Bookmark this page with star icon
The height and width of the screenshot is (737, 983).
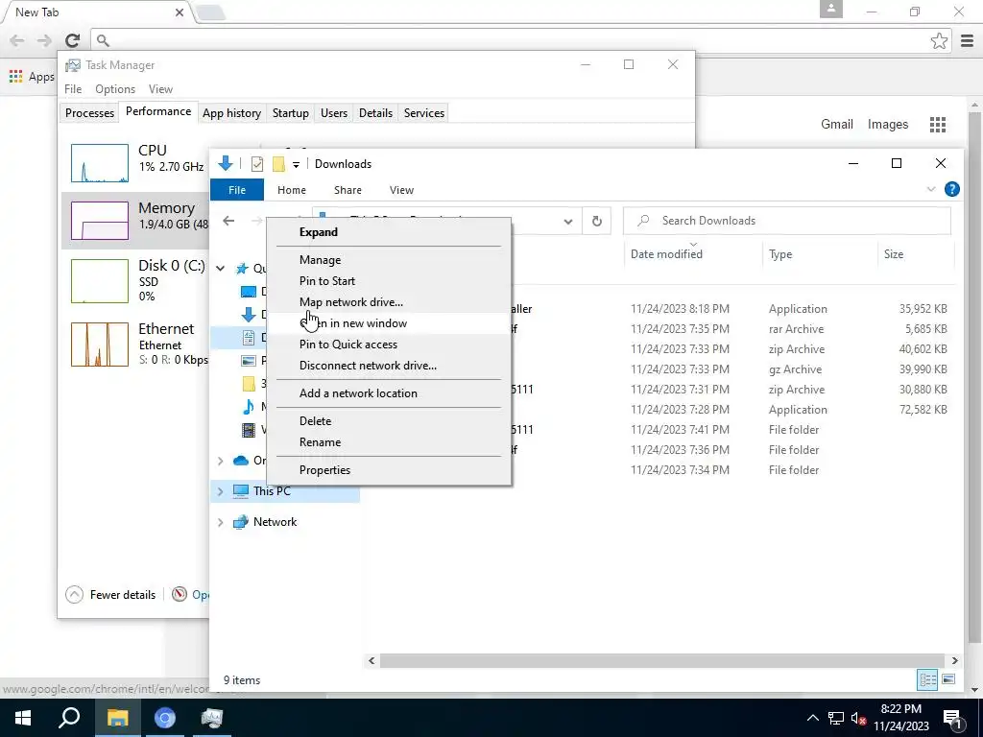939,40
